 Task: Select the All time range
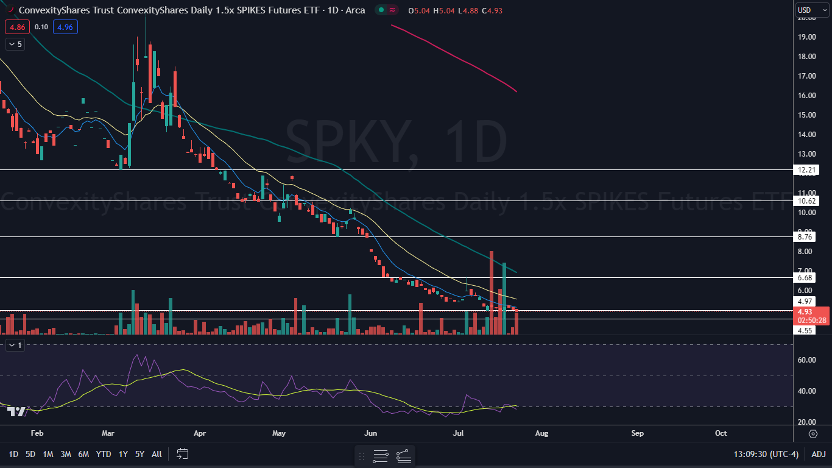157,454
